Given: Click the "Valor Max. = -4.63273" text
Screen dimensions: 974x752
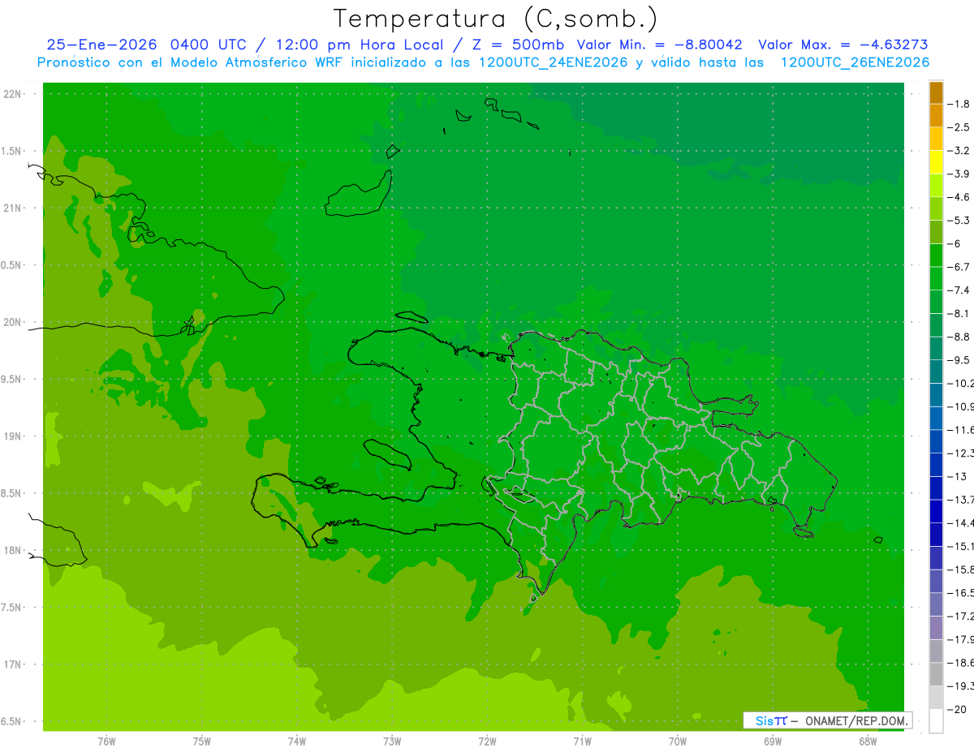Looking at the screenshot, I should (x=843, y=45).
